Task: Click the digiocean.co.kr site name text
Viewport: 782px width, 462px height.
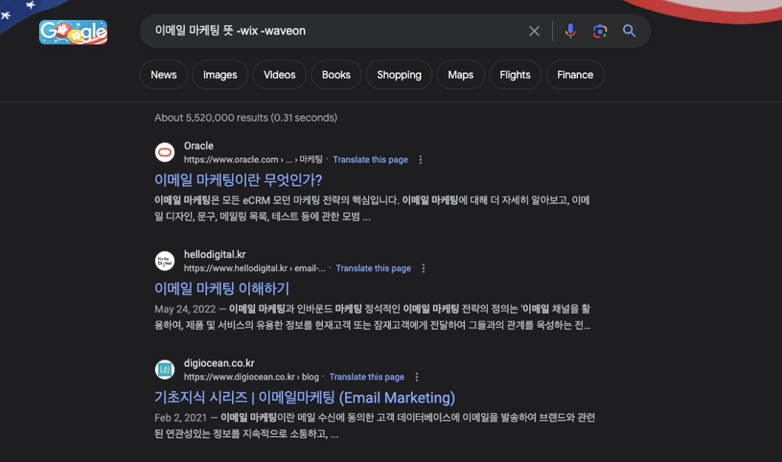Action: click(219, 363)
